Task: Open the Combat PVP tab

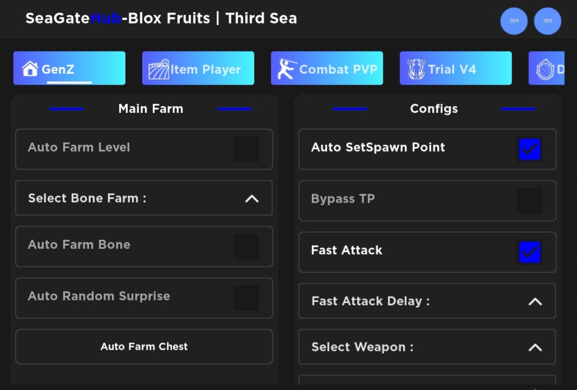Action: coord(327,68)
